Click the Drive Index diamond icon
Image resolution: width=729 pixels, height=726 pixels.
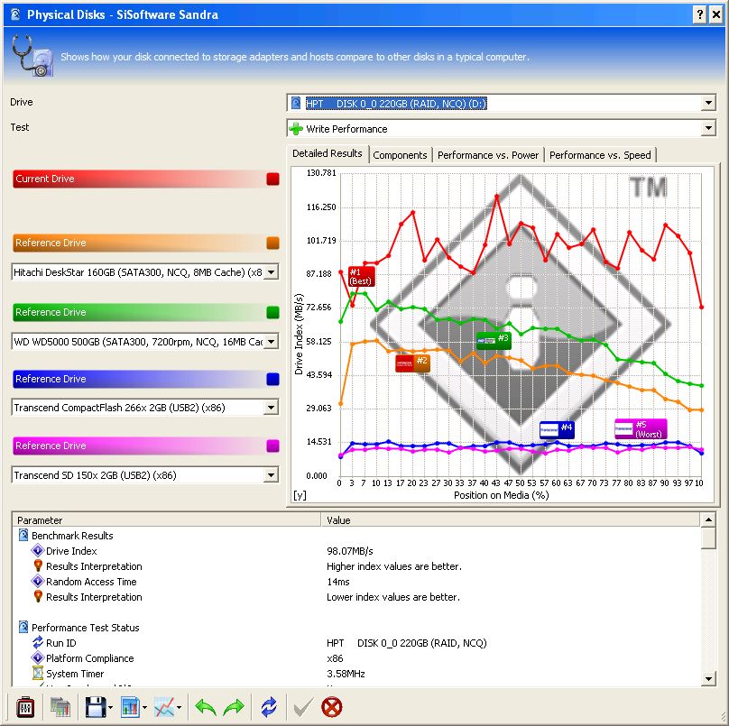pyautogui.click(x=38, y=551)
